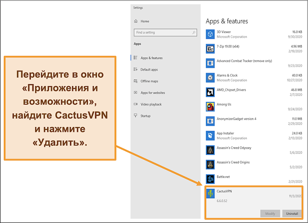Click the Apps & features list icon
This screenshot has width=308, height=223.
coord(136,58)
